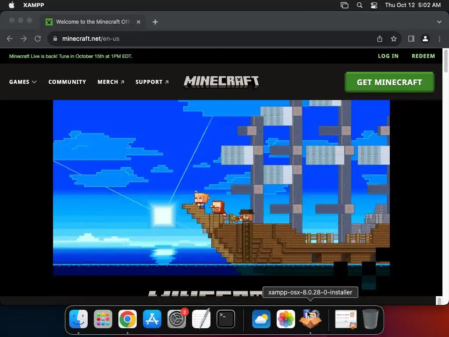Click the LOG IN link
This screenshot has height=337, width=449.
(388, 56)
